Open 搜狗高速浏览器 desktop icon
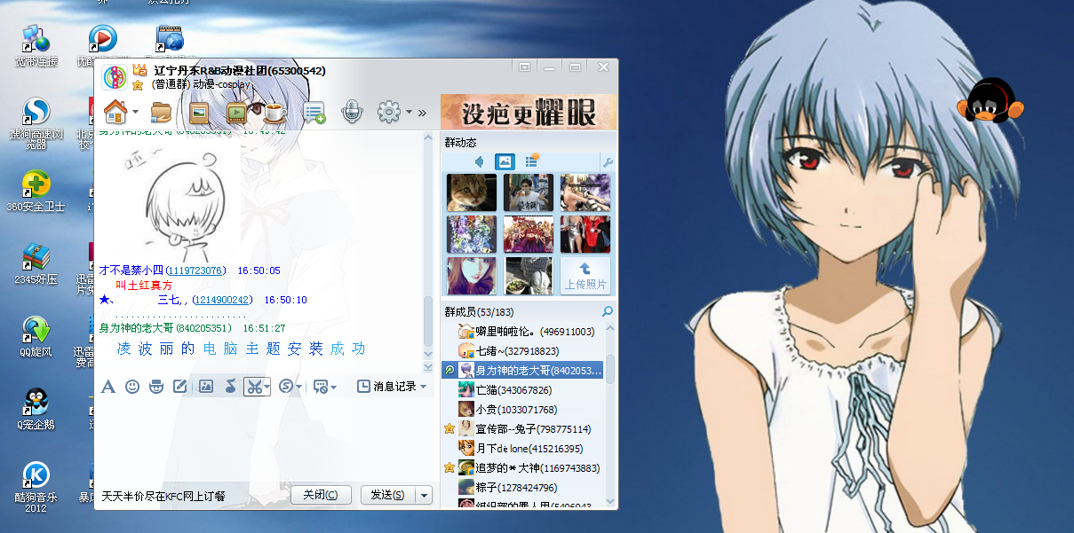Screen dimensions: 1074x533 coord(36,124)
